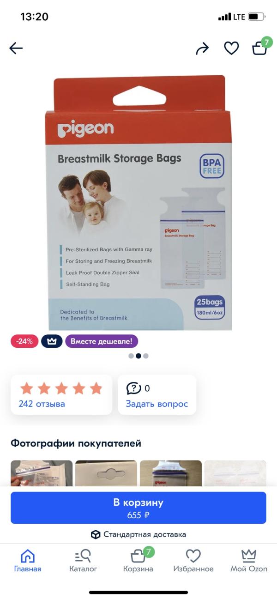Tap the Вместе дешевле! badge
Viewport: 277px width, 599px height.
coord(102,341)
